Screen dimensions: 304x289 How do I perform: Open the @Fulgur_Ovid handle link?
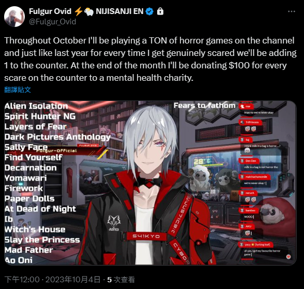(53, 22)
